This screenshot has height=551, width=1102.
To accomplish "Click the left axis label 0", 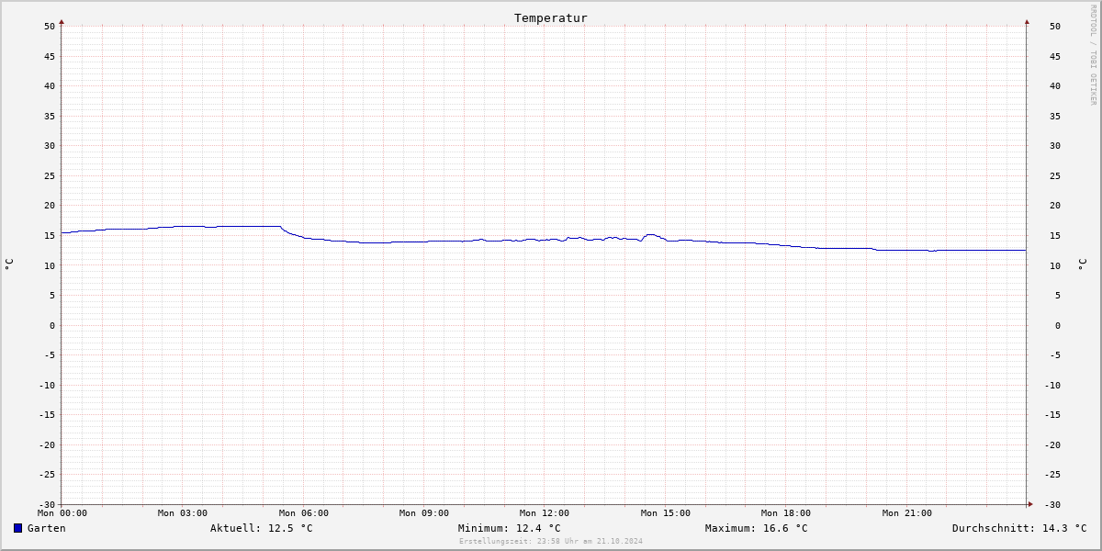I will 52,325.
